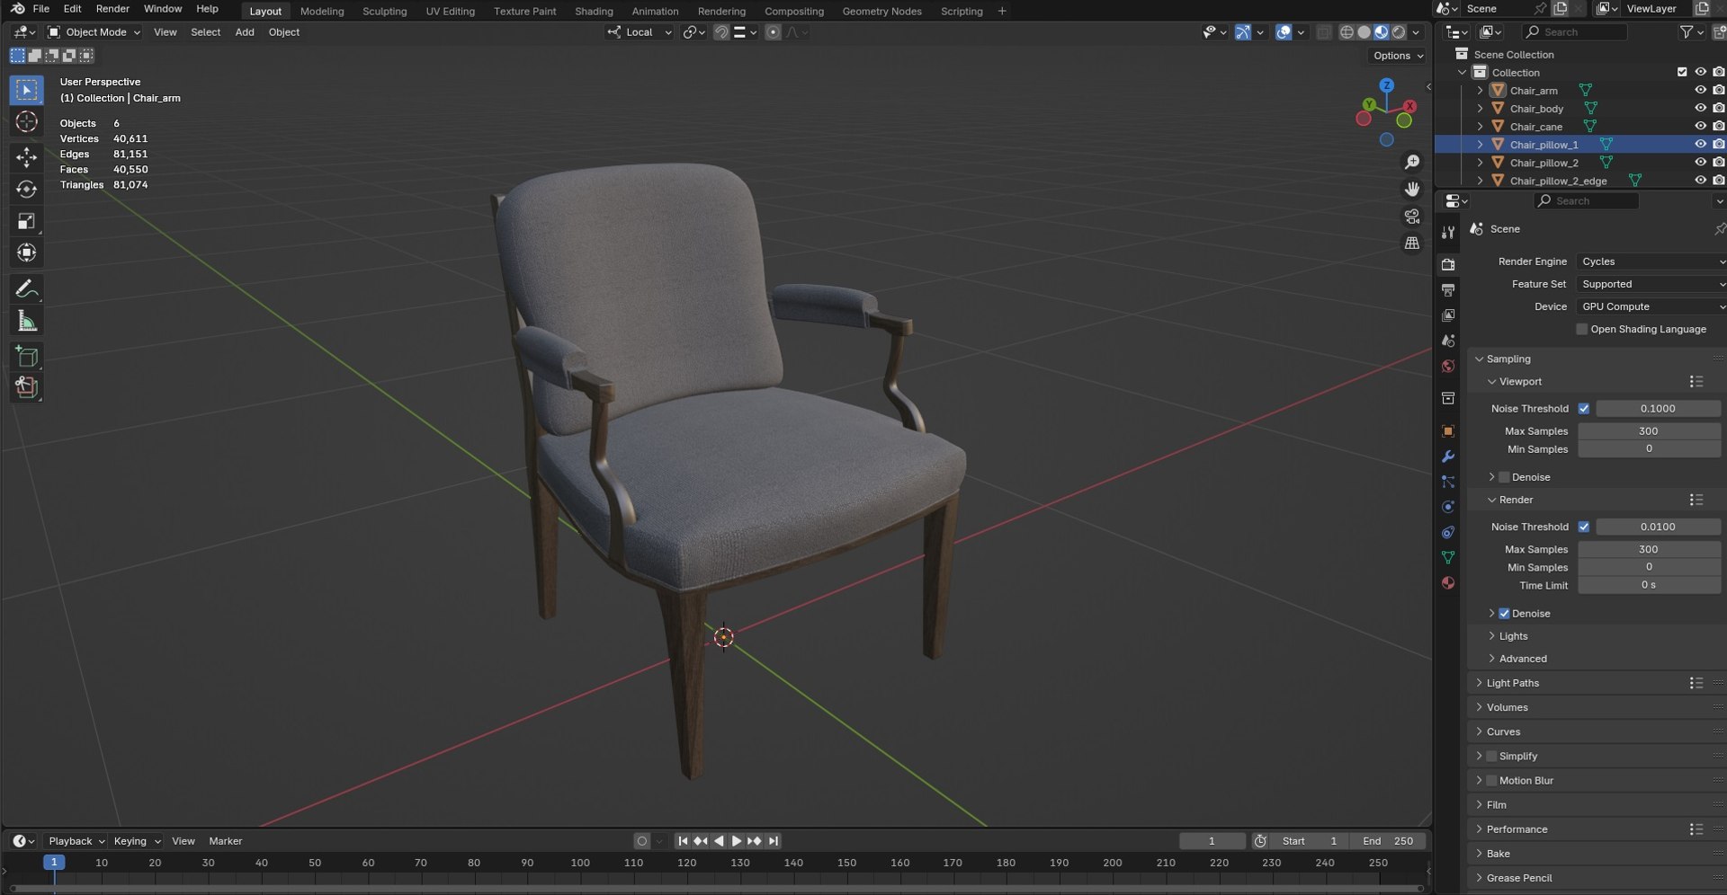Open the Device dropdown
Image resolution: width=1727 pixels, height=895 pixels.
1651,306
